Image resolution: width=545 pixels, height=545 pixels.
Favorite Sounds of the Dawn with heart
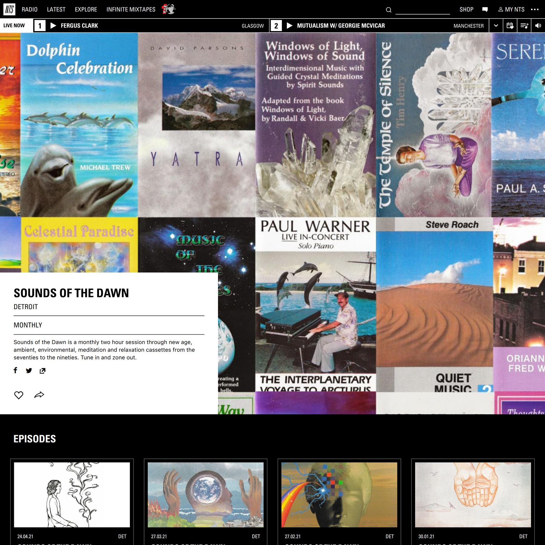click(x=19, y=395)
